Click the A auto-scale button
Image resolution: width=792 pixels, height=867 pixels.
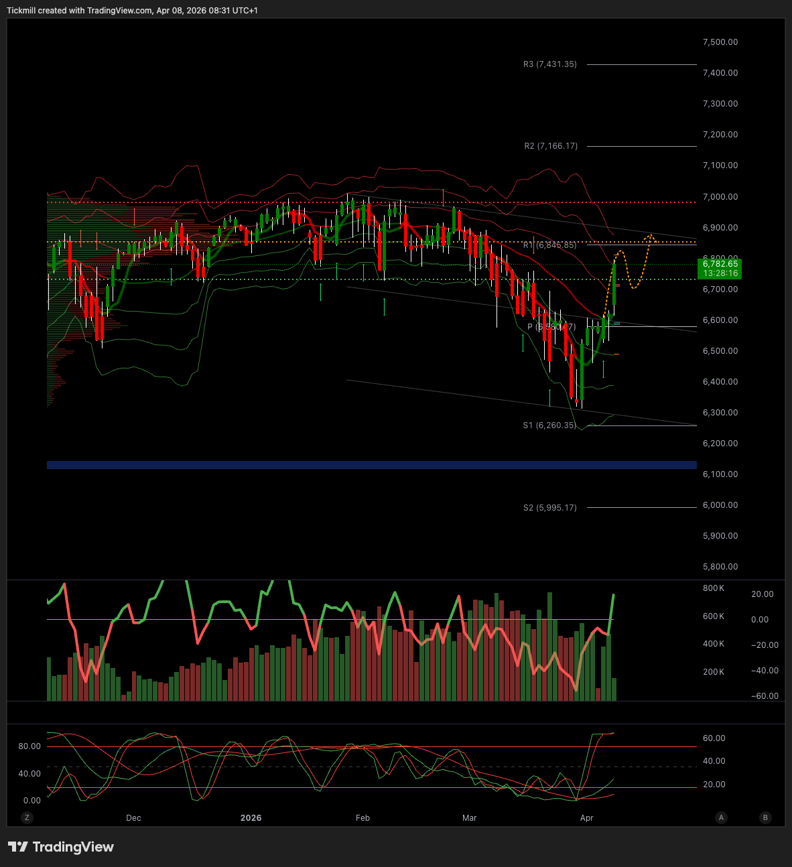pyautogui.click(x=722, y=817)
